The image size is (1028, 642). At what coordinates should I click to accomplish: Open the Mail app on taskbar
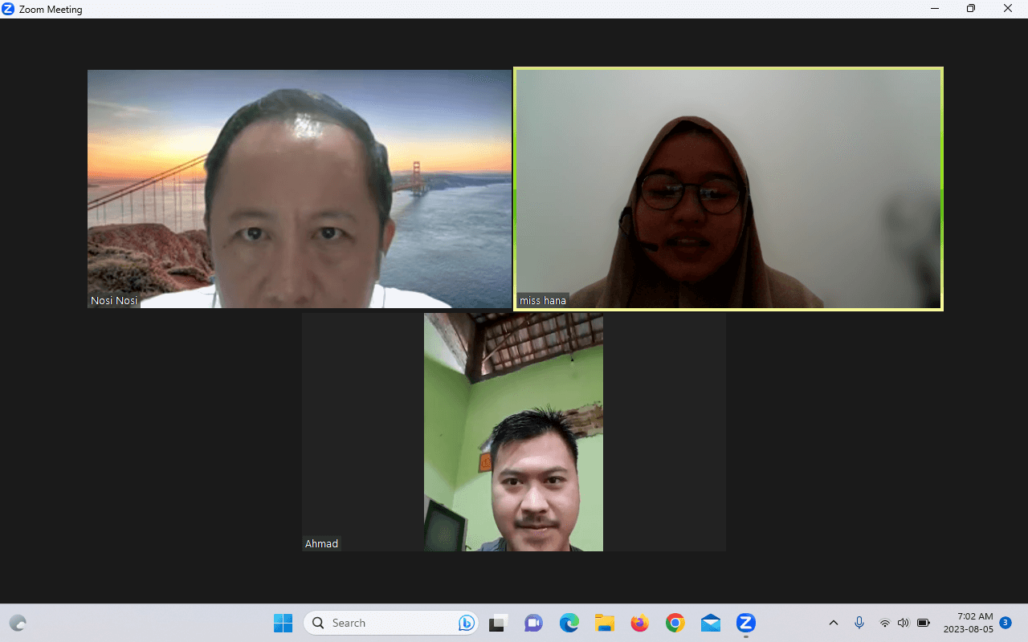click(711, 623)
